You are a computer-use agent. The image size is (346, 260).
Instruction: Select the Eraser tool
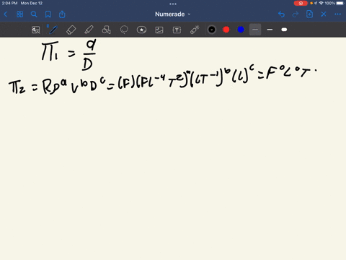(71, 30)
